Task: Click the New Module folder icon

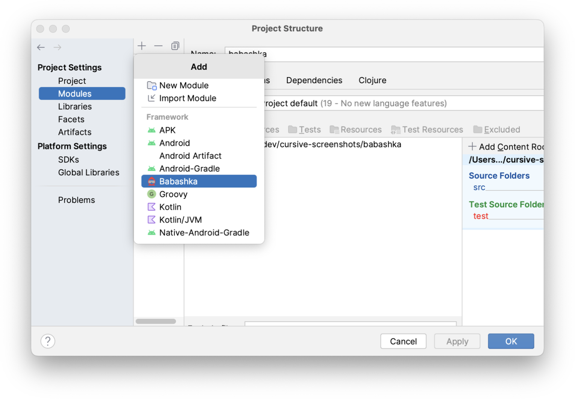Action: [152, 85]
